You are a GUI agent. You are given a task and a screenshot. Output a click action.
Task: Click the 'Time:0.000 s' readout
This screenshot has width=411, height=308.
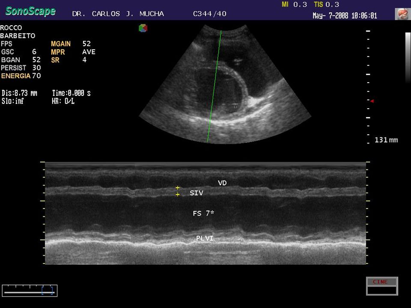point(71,93)
